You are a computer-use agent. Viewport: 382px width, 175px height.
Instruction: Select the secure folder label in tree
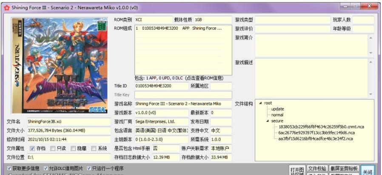[x=277, y=121]
